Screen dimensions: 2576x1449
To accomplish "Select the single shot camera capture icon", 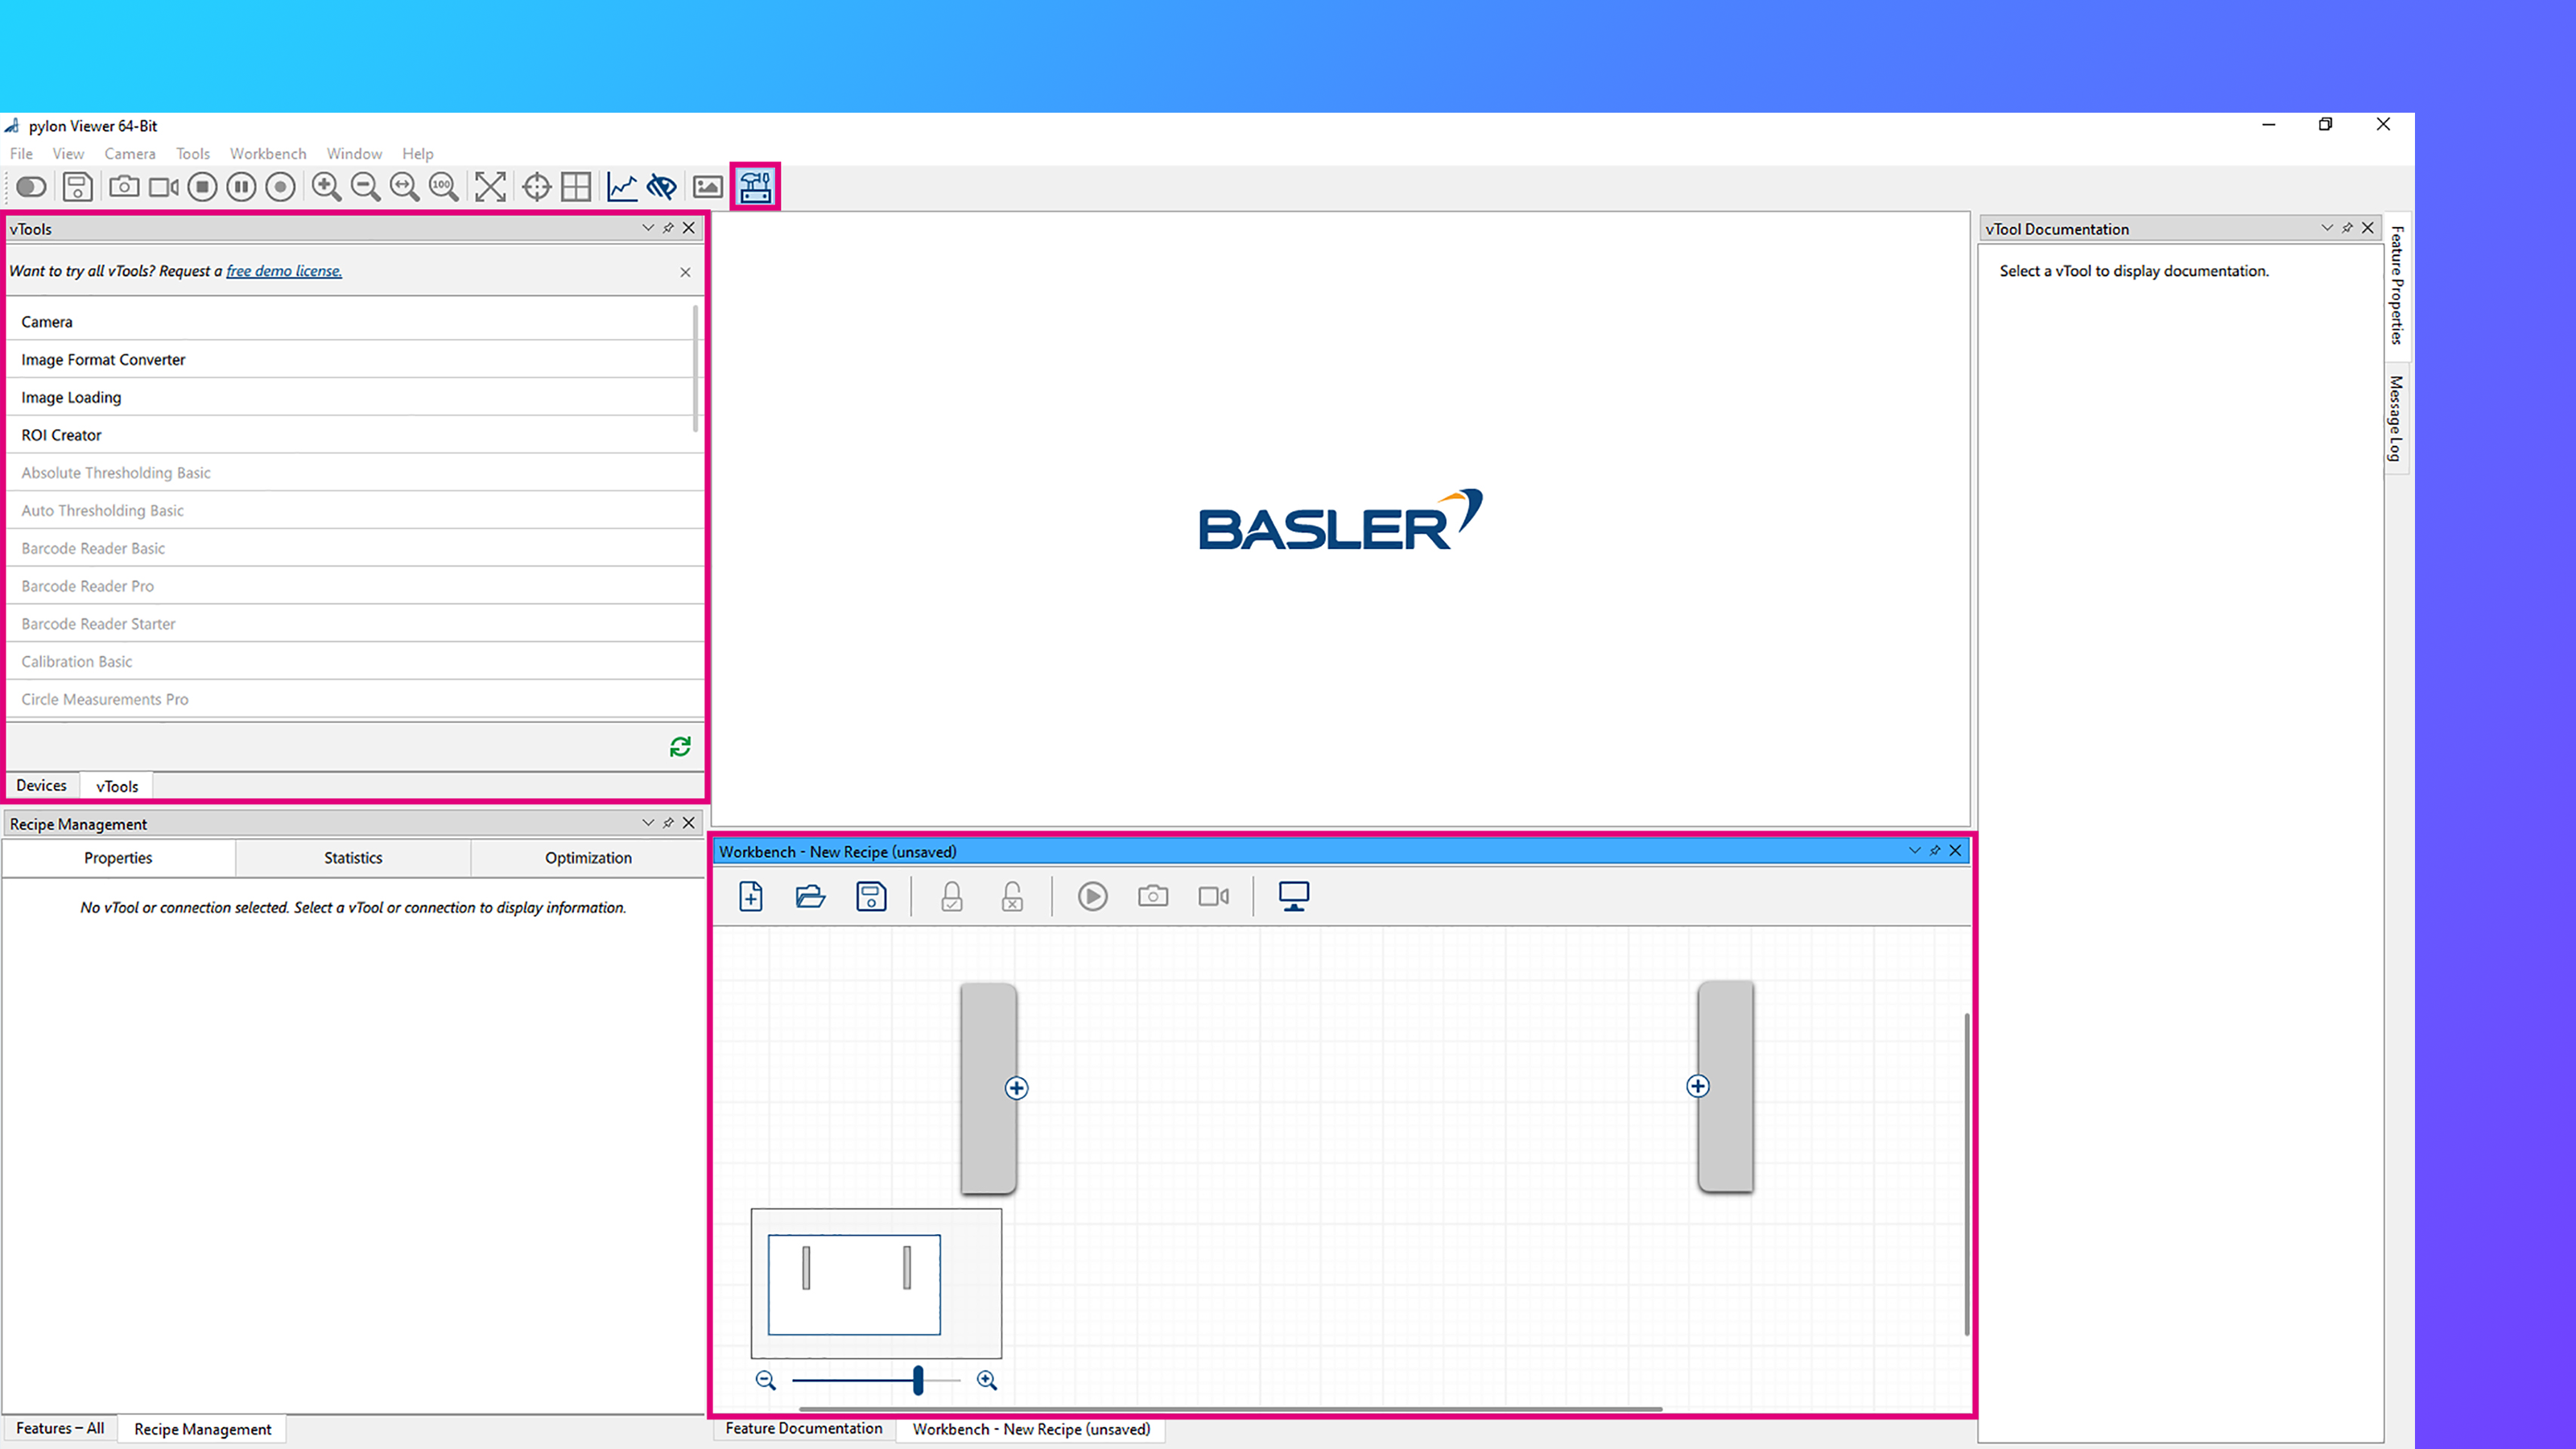I will (123, 186).
